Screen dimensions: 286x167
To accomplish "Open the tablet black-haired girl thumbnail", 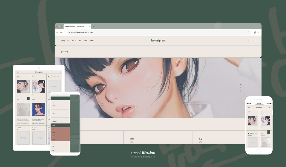I will click(23, 86).
